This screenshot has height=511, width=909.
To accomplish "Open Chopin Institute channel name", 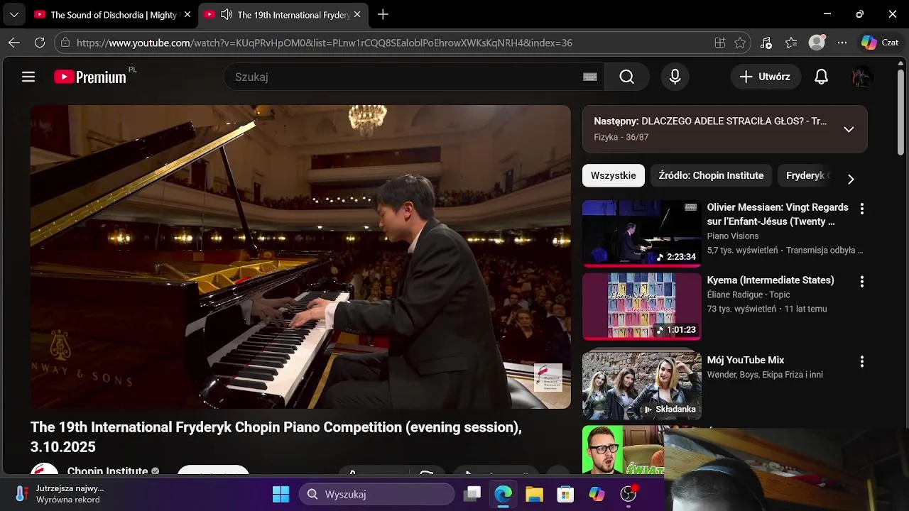I will [x=107, y=471].
